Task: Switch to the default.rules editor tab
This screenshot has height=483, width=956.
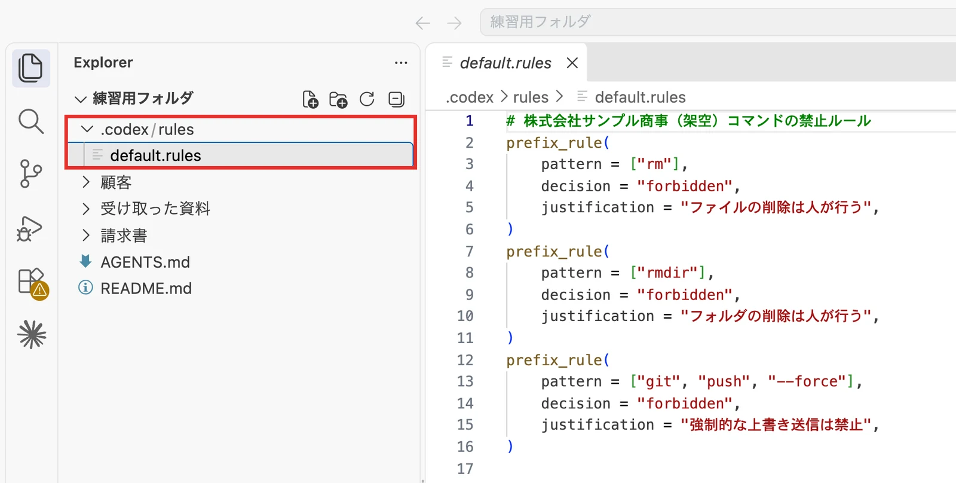Action: (505, 63)
